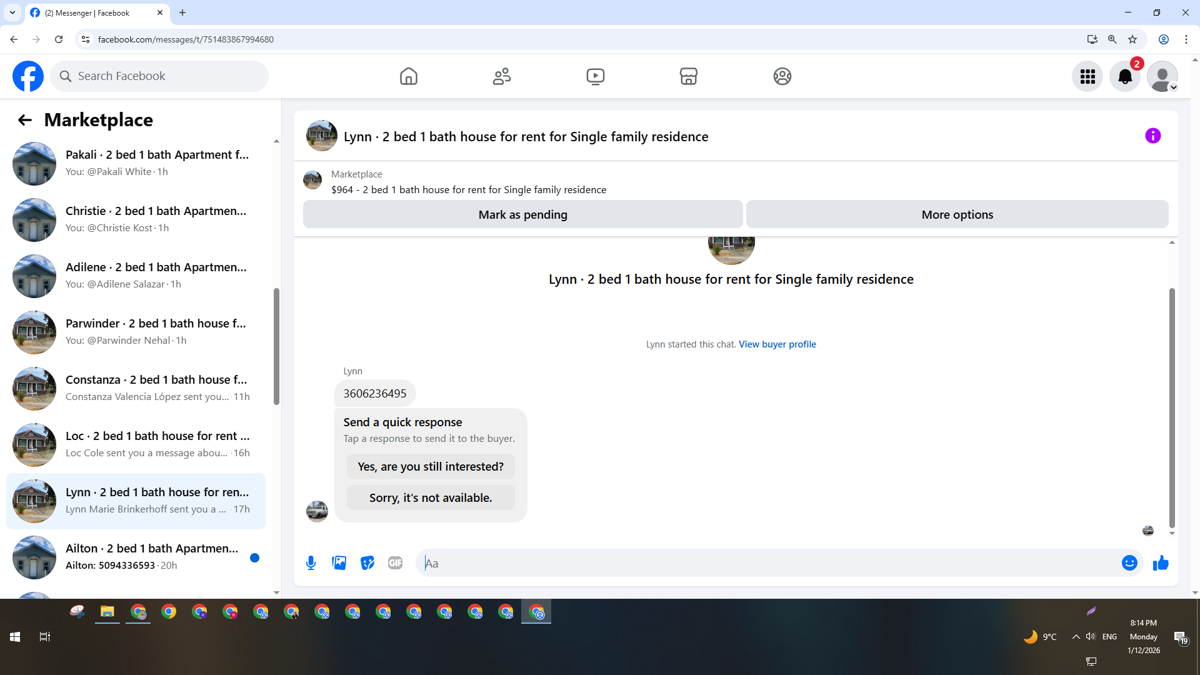Attach a photo with the image icon
Image resolution: width=1200 pixels, height=675 pixels.
(339, 563)
